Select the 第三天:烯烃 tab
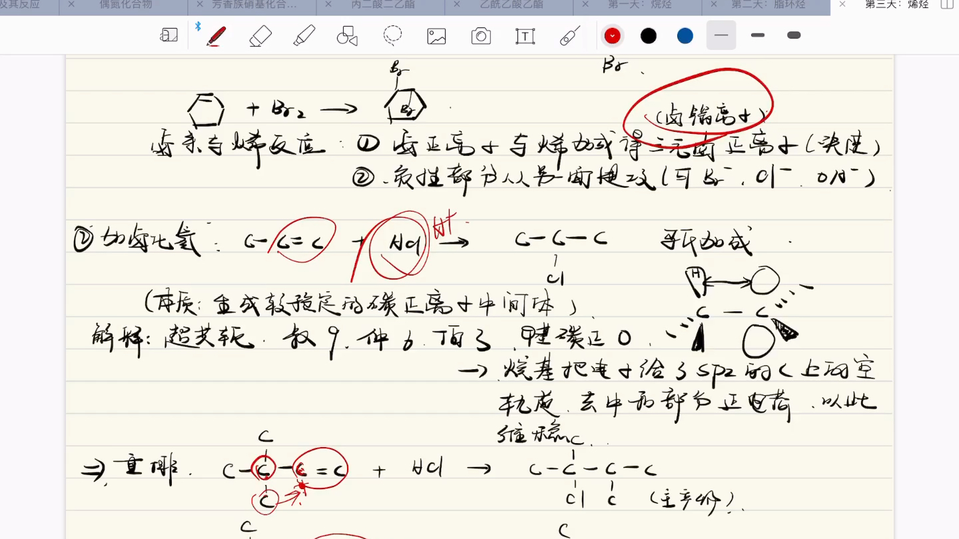The image size is (959, 539). point(896,4)
